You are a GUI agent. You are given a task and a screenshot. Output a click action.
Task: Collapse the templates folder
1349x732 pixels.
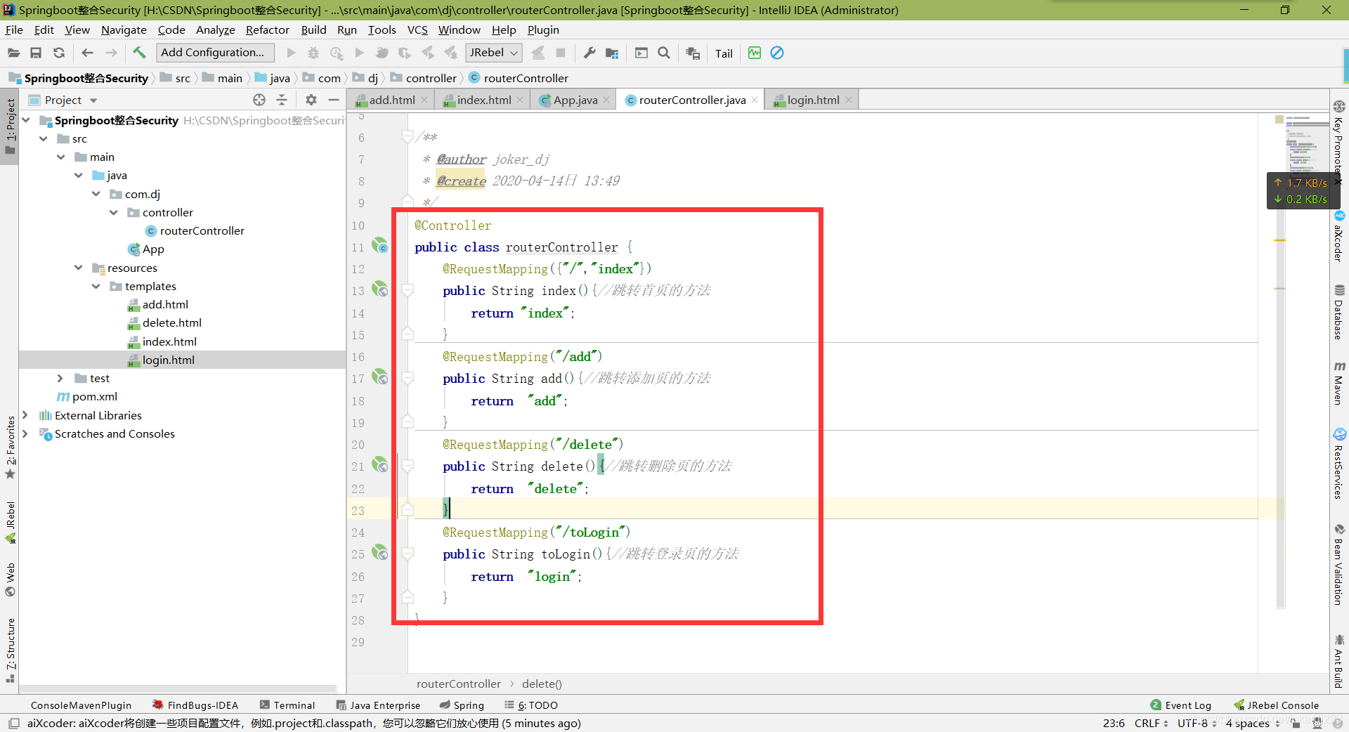coord(96,286)
